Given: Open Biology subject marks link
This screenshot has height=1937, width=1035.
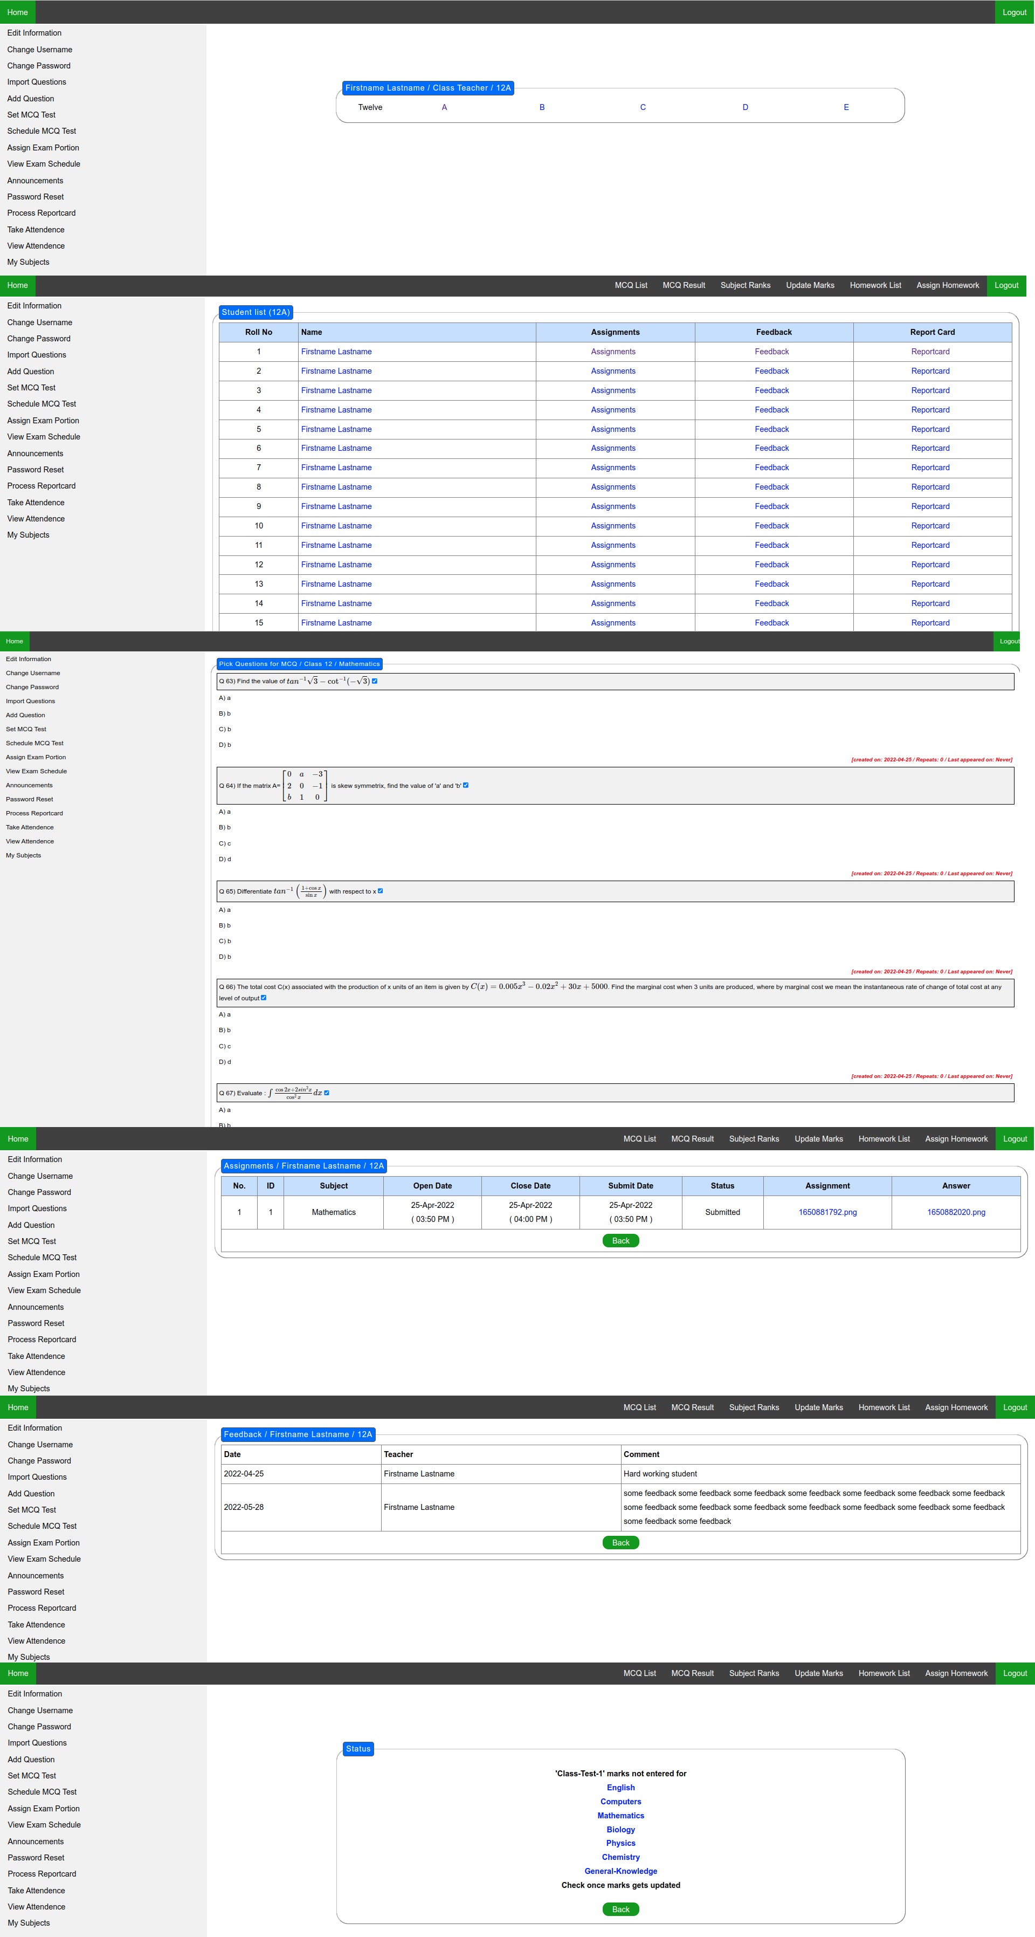Looking at the screenshot, I should click(620, 1830).
